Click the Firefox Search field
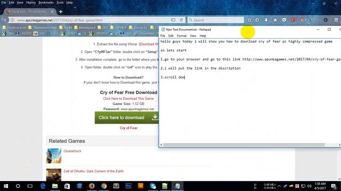This screenshot has width=341, height=191. [x=216, y=20]
